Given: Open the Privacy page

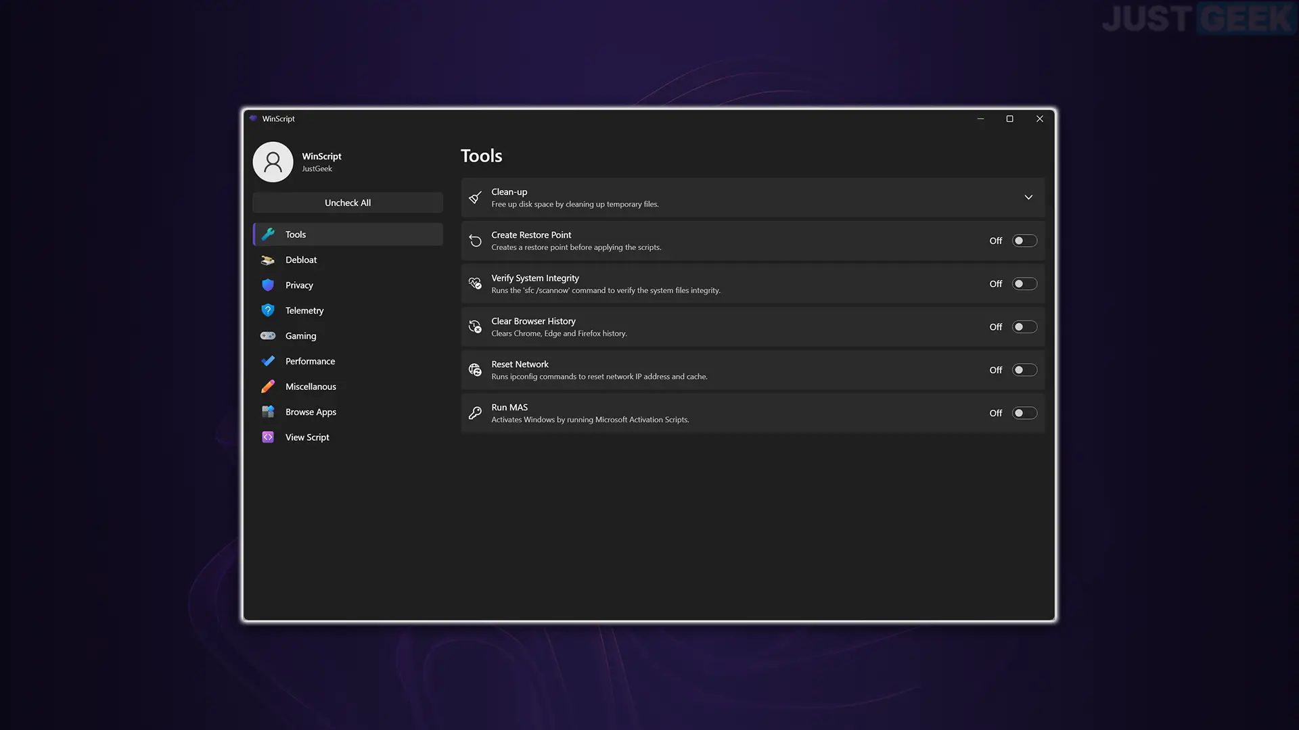Looking at the screenshot, I should pos(348,285).
